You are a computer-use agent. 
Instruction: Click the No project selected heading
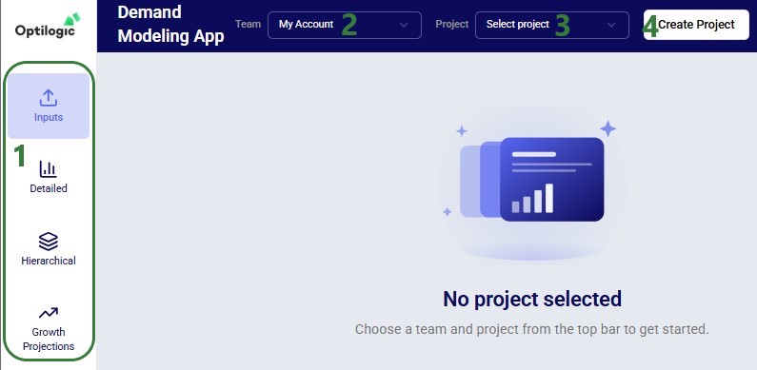(x=532, y=299)
